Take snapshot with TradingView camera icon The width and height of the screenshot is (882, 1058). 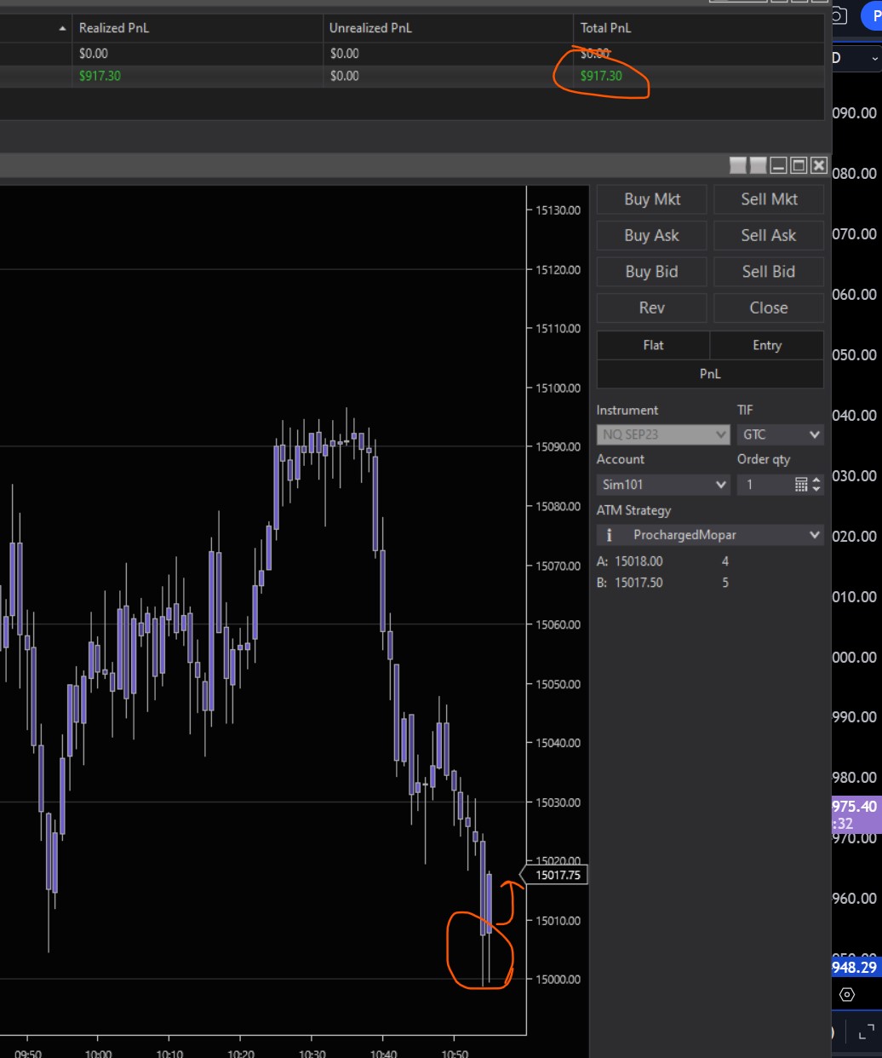(839, 15)
